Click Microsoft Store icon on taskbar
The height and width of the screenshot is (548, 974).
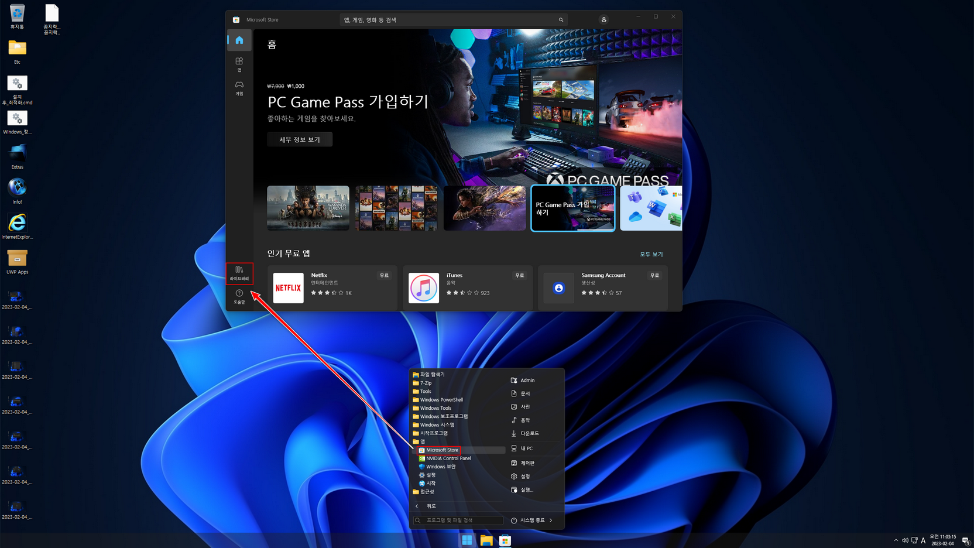505,540
